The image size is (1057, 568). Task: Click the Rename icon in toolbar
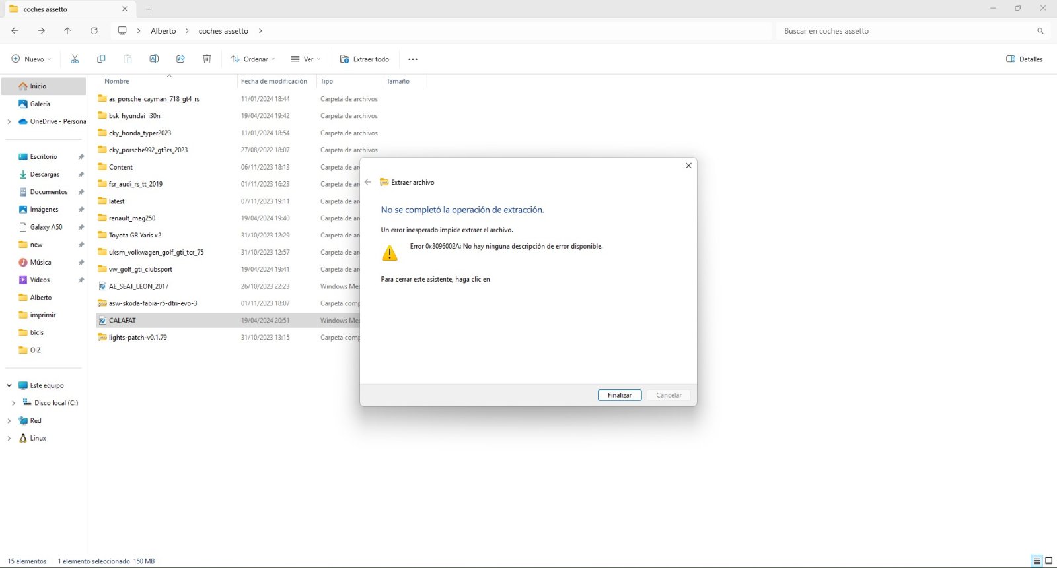(x=154, y=59)
